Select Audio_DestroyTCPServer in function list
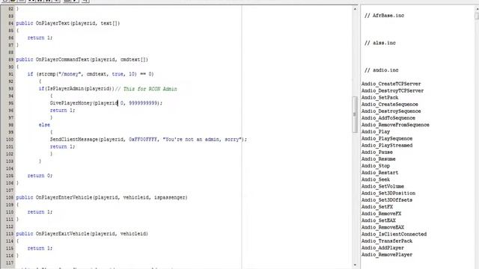The width and height of the screenshot is (479, 269). coord(392,90)
